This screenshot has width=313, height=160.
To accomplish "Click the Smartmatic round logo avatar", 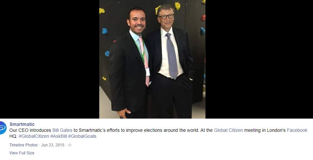I will (3, 128).
